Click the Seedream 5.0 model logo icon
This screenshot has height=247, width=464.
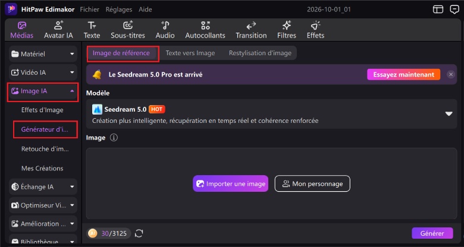pyautogui.click(x=97, y=109)
